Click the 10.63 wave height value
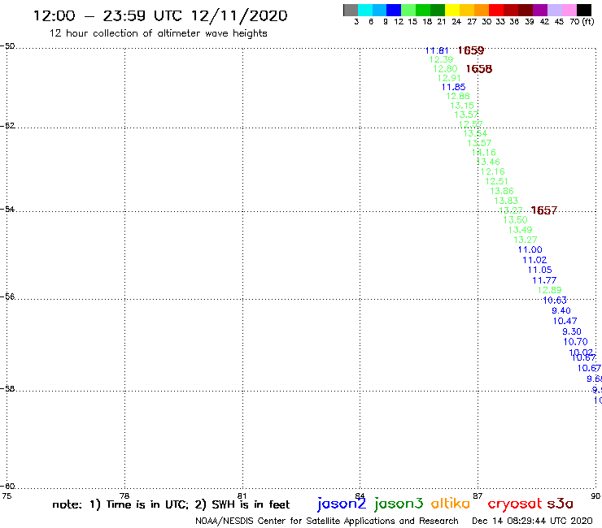The width and height of the screenshot is (602, 528). tap(555, 301)
